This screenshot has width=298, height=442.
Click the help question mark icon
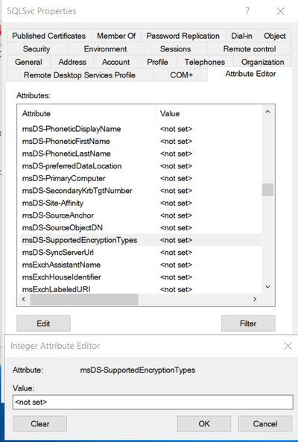pos(247,11)
